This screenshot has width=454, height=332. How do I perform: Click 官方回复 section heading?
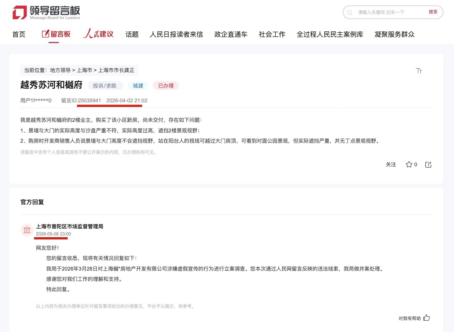click(32, 202)
